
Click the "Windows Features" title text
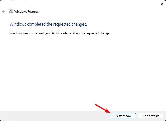pyautogui.click(x=27, y=12)
